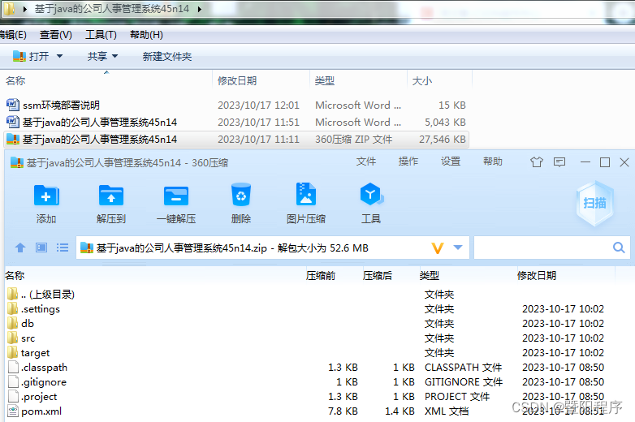Sort archive contents by 名称 column
The height and width of the screenshot is (422, 635).
(x=15, y=276)
